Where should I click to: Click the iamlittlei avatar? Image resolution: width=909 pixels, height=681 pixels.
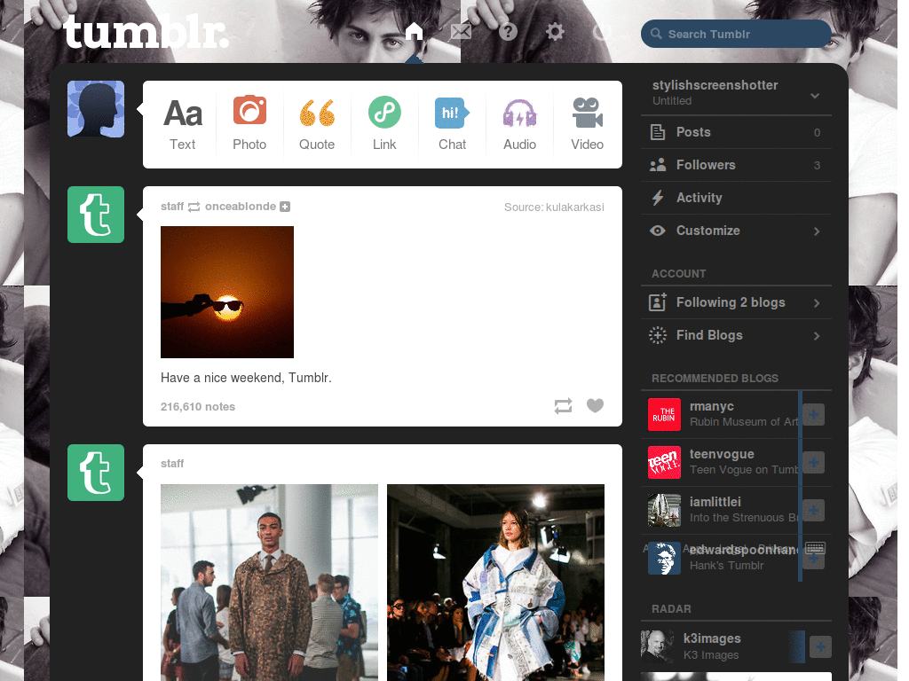pyautogui.click(x=664, y=510)
